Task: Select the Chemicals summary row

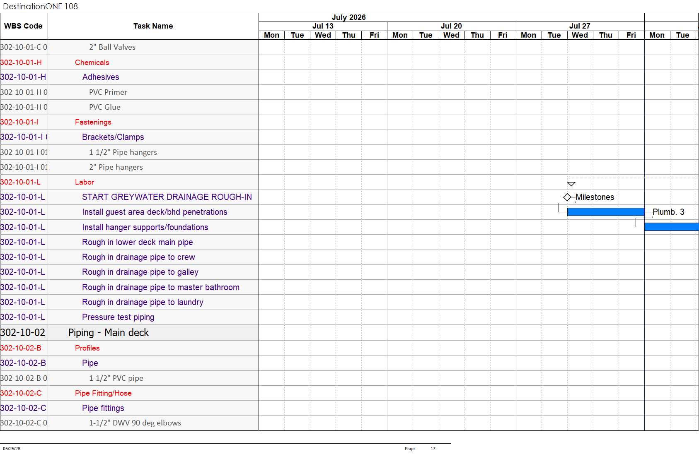Action: pos(129,62)
